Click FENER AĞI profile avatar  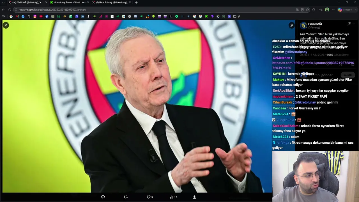[x=303, y=26]
